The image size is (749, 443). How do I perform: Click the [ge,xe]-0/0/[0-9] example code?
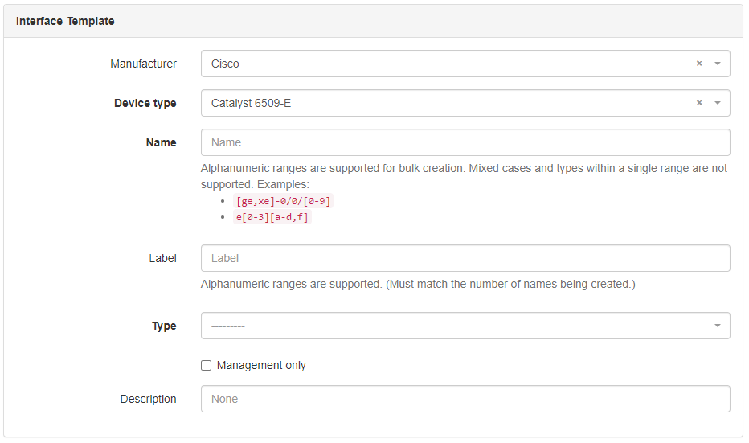[282, 201]
